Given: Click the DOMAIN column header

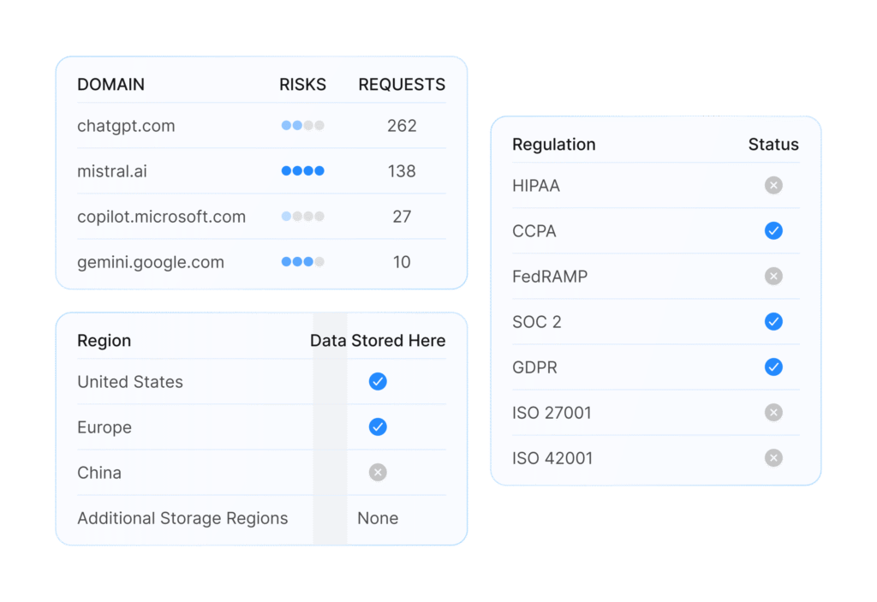Looking at the screenshot, I should 110,85.
